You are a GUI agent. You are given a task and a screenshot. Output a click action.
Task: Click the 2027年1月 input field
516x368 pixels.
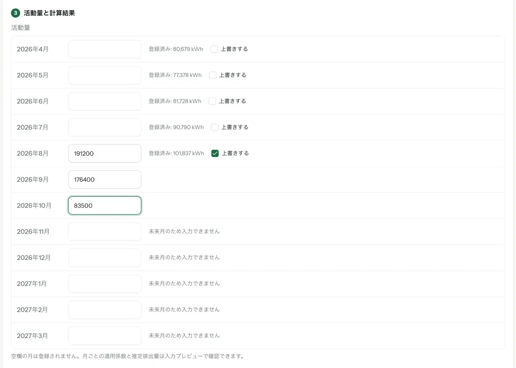tap(105, 284)
